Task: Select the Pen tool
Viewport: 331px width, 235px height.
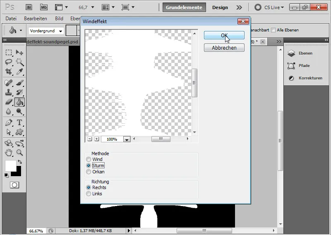Action: coord(9,122)
